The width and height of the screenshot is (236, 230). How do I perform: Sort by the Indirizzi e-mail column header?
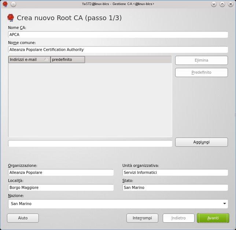[x=29, y=59]
